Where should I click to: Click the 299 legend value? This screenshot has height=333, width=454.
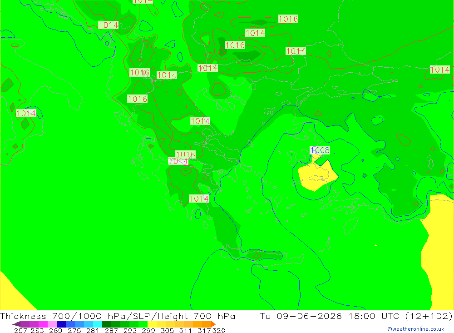[148, 330]
